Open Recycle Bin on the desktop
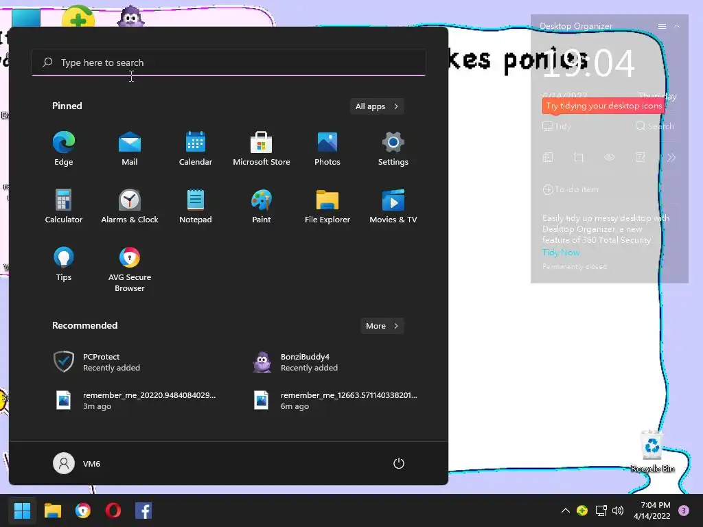Screen dimensions: 703x527 (x=652, y=452)
